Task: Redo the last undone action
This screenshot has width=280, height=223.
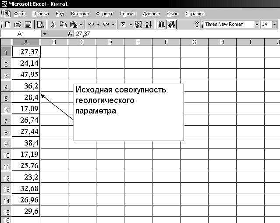Action: coord(106,24)
